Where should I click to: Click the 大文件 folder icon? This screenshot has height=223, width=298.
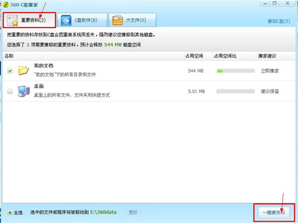(117, 20)
